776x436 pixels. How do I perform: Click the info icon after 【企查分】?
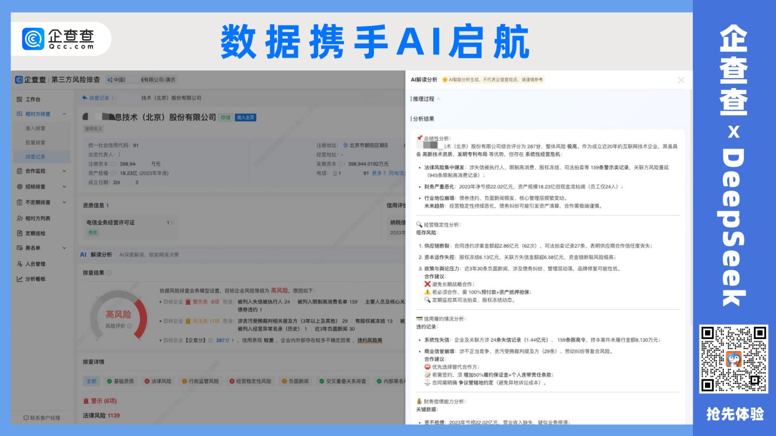[x=210, y=340]
